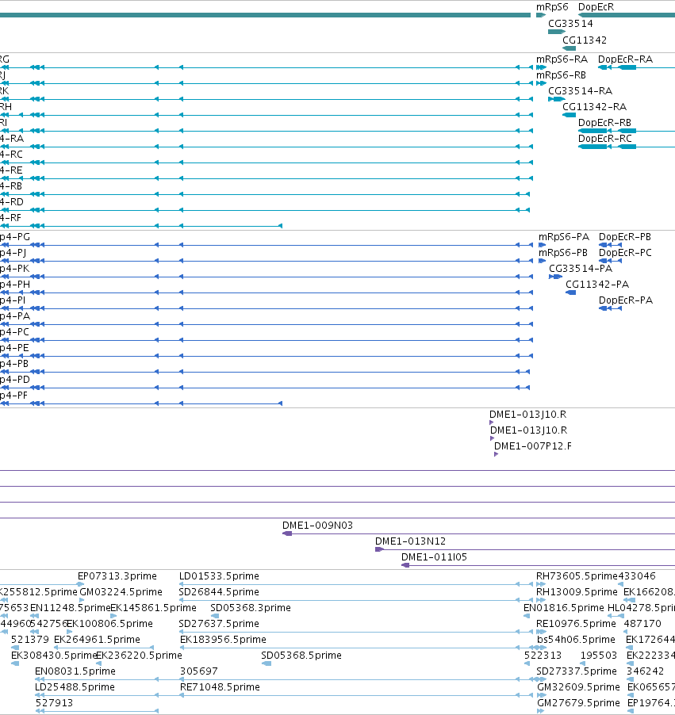Open BAC clone DME1-011I05
Viewport: 675px width, 715px height.
tap(434, 557)
